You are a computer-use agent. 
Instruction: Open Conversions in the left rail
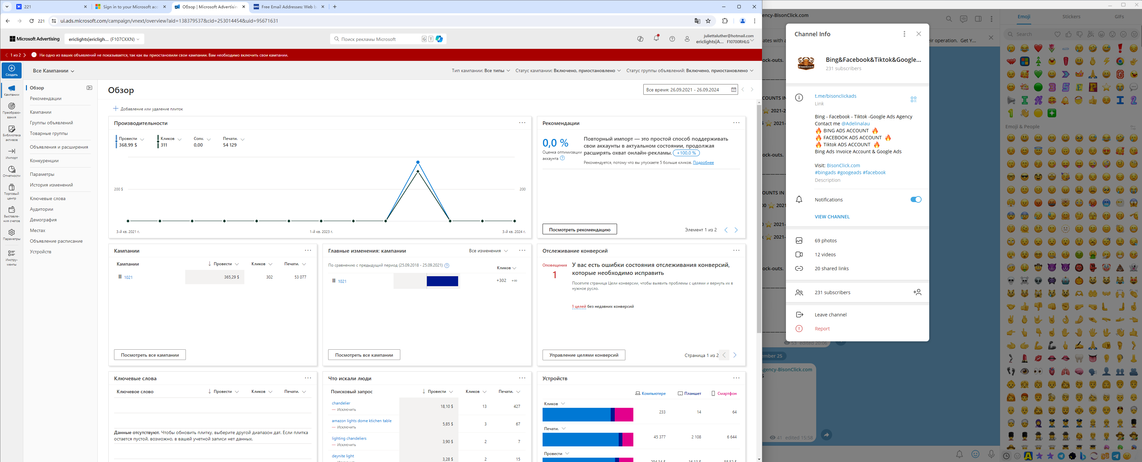(x=12, y=110)
